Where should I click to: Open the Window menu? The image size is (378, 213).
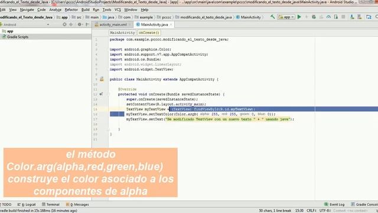tap(131, 9)
